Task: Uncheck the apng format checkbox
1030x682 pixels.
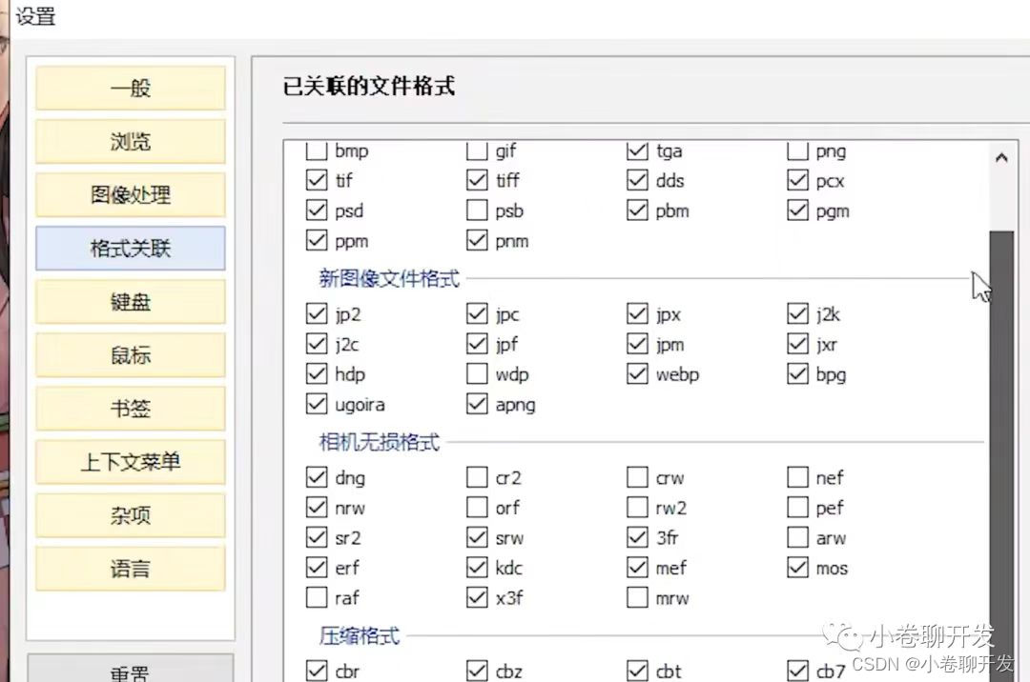Action: tap(477, 404)
